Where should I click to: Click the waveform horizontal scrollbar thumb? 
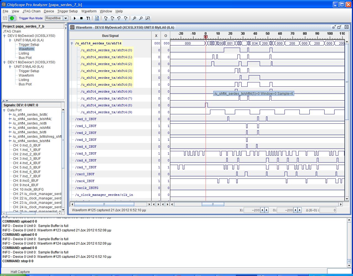[x=213, y=204]
